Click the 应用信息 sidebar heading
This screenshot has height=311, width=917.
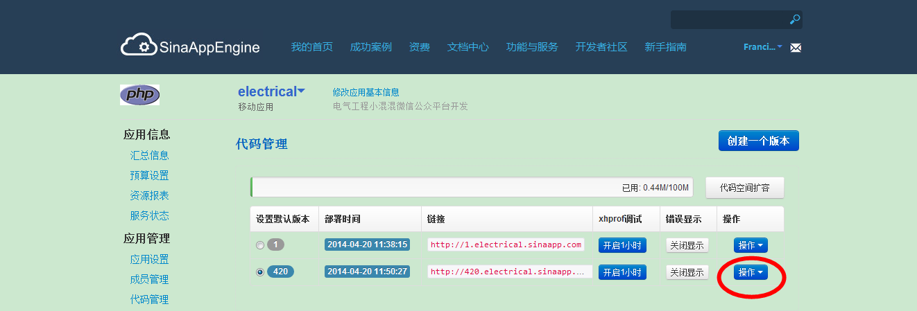pos(147,134)
